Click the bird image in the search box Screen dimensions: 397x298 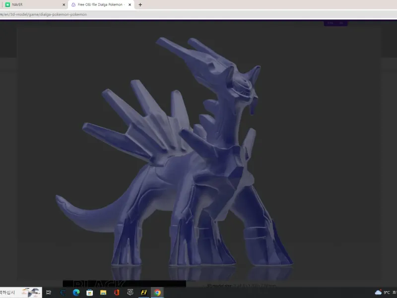coord(31,293)
